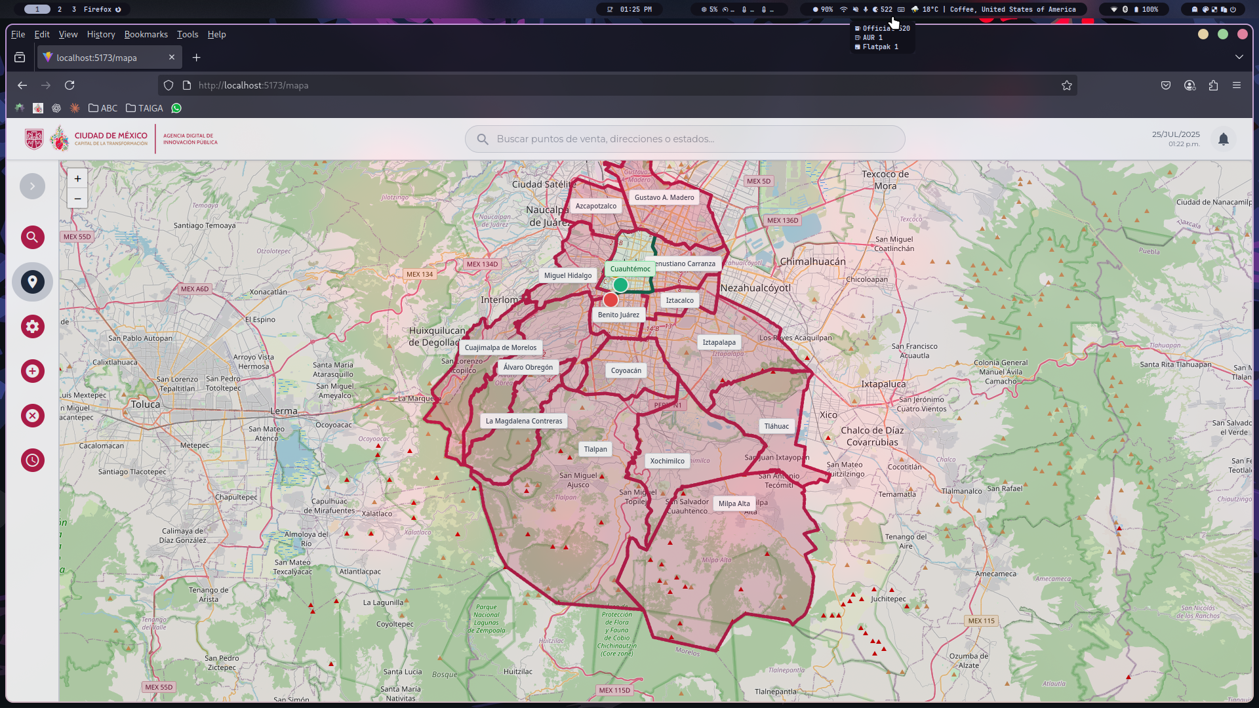Open the File menu

tap(18, 34)
